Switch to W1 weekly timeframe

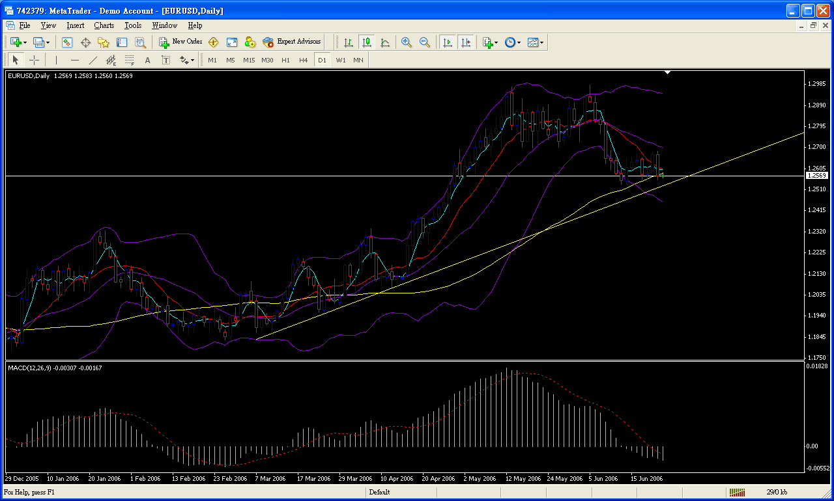(x=340, y=60)
